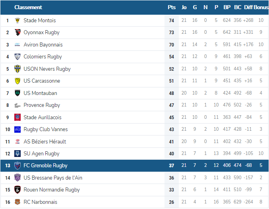Image resolution: width=269 pixels, height=209 pixels.
Task: Click the Classement header label
Action: coord(28,7)
